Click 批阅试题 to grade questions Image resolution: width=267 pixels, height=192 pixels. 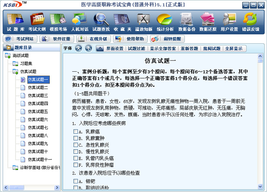tap(212, 49)
